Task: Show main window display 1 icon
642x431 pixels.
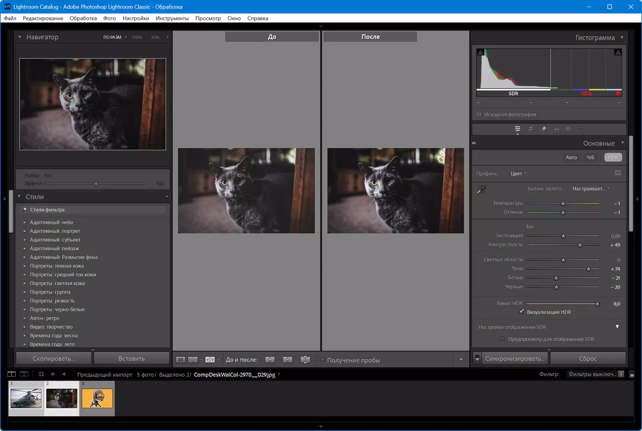Action: [x=12, y=374]
